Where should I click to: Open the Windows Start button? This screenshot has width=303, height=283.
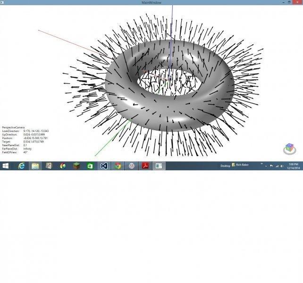point(5,166)
